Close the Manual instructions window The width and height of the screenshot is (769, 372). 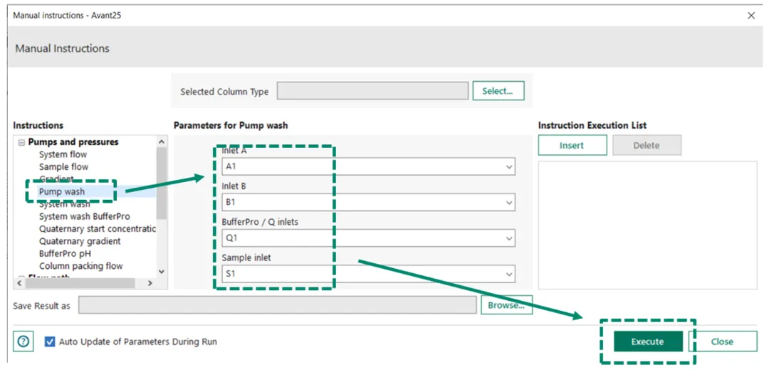750,15
